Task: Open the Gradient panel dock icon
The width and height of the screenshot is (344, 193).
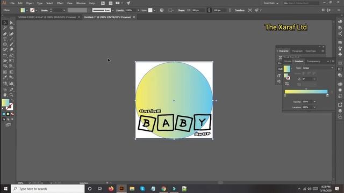Action: [340, 69]
